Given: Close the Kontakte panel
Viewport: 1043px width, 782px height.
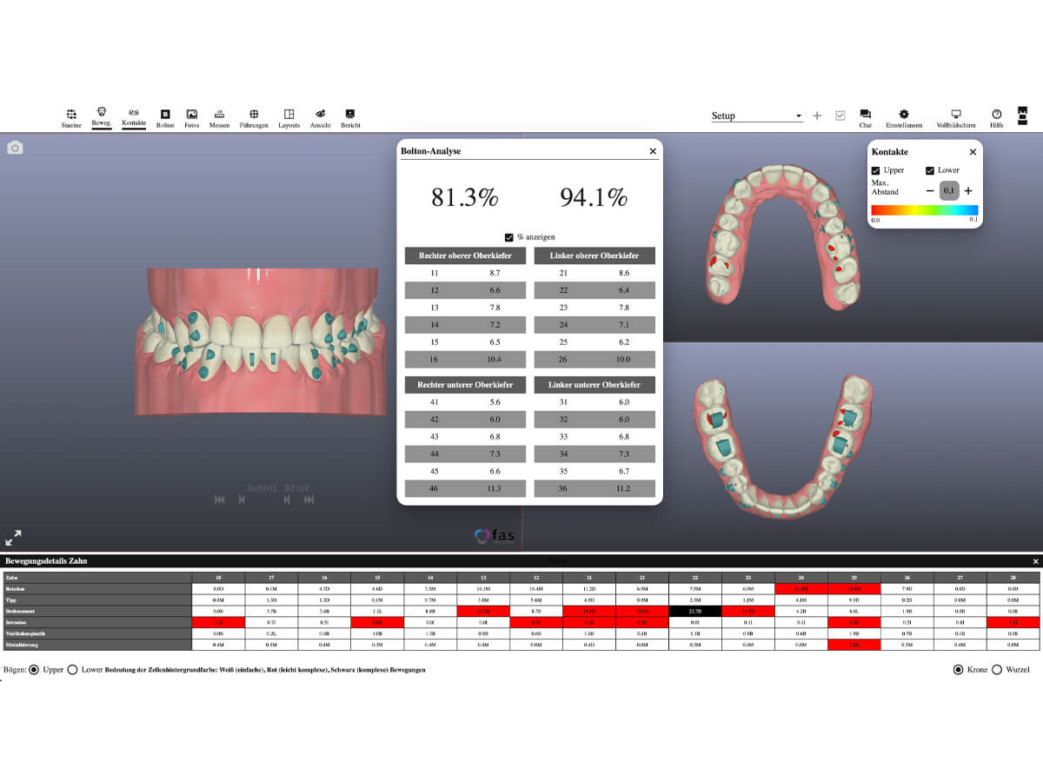Looking at the screenshot, I should (973, 152).
